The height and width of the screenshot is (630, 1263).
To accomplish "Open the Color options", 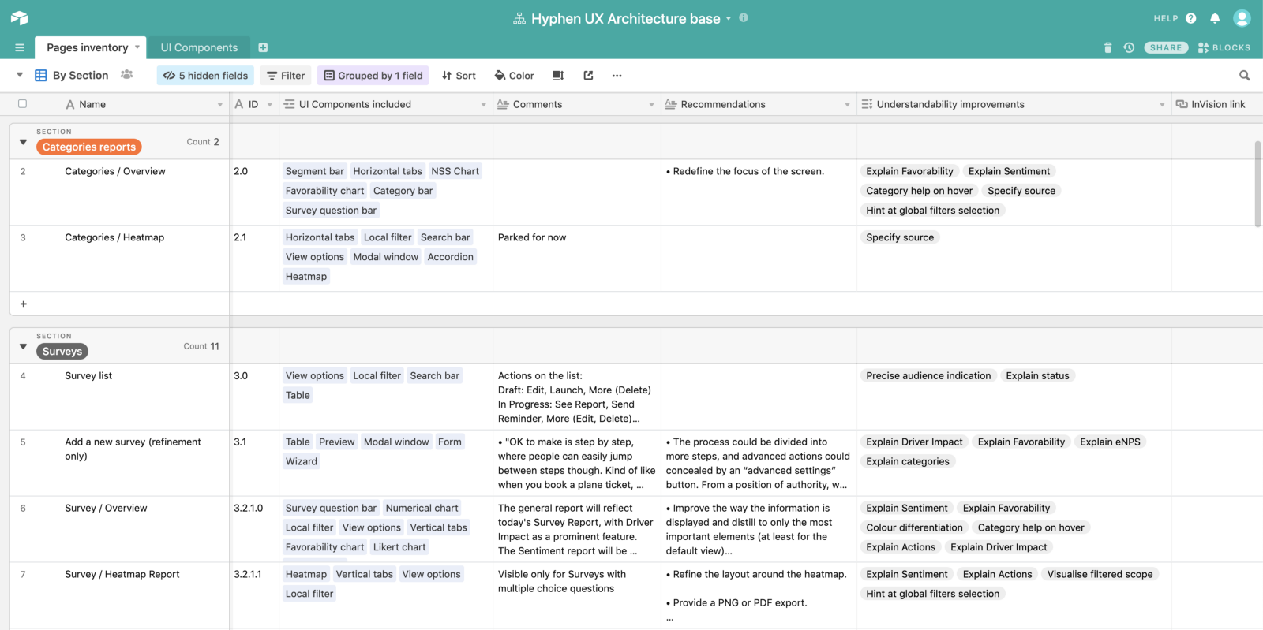I will click(514, 76).
